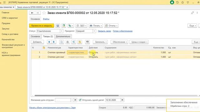This screenshot has height=112, width=200.
Task: Add order to favorites star
Action: 44,13
